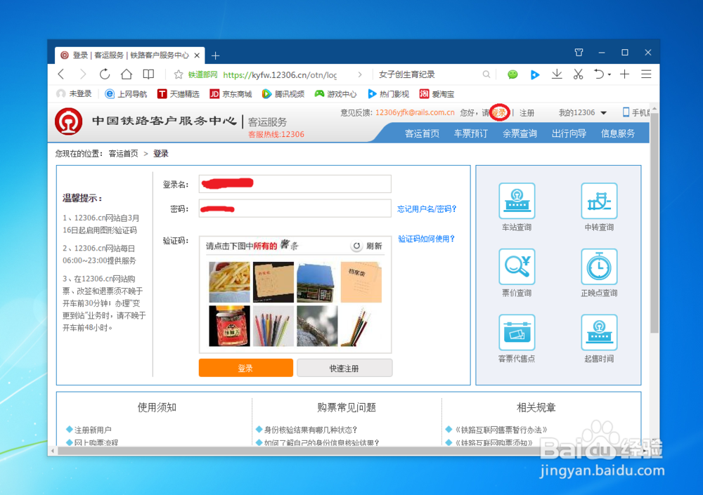This screenshot has width=703, height=495.
Task: Click the 注册 link in header
Action: click(x=527, y=113)
